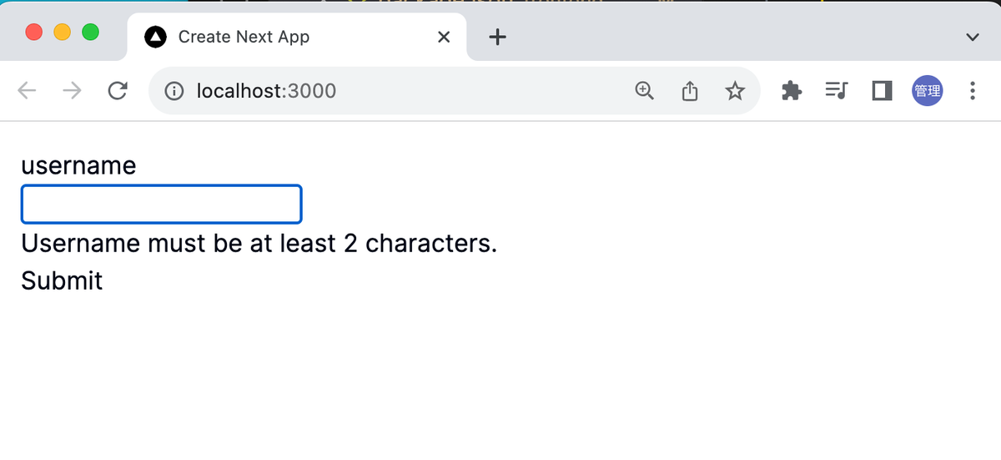Click the browser back arrow
Image resolution: width=1001 pixels, height=460 pixels.
click(28, 91)
